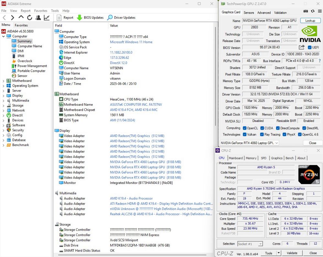Toggle the OpenGL 4.6 checkbox
Viewport: 323px width, 257px height.
(x=300, y=134)
